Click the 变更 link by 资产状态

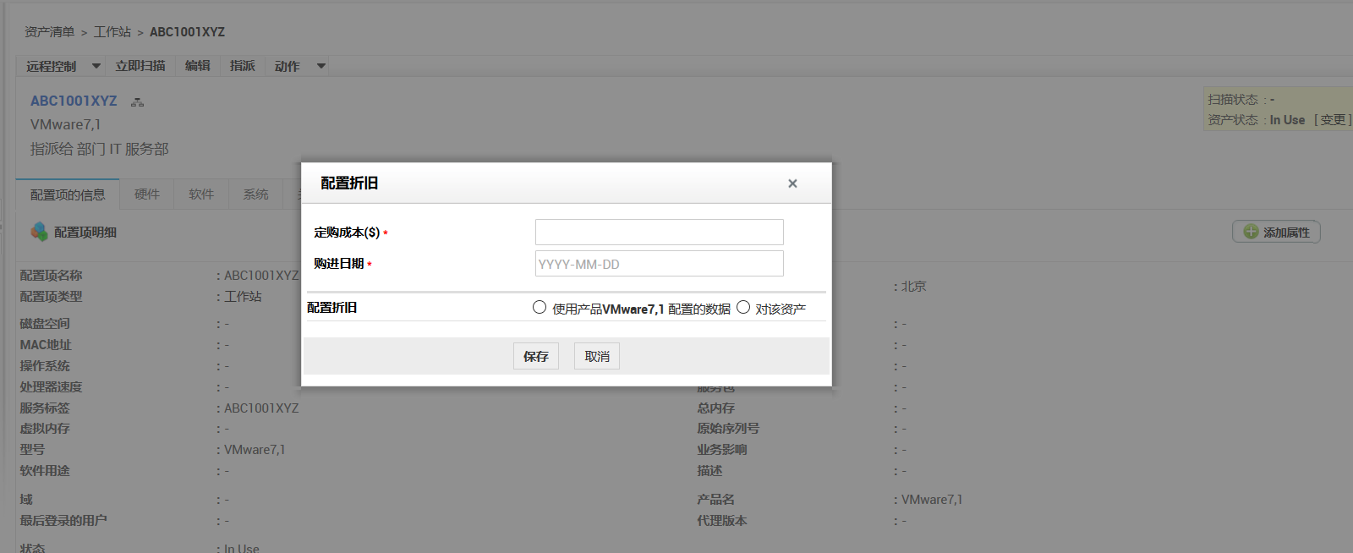(1333, 120)
